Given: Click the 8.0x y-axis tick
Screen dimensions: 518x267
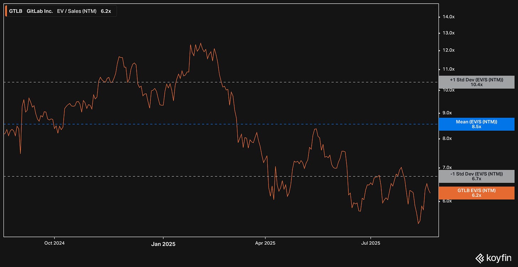Looking at the screenshot, I should tap(446, 138).
